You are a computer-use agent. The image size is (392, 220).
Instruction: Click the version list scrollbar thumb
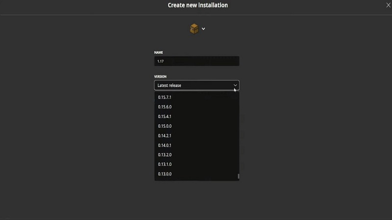pyautogui.click(x=238, y=176)
